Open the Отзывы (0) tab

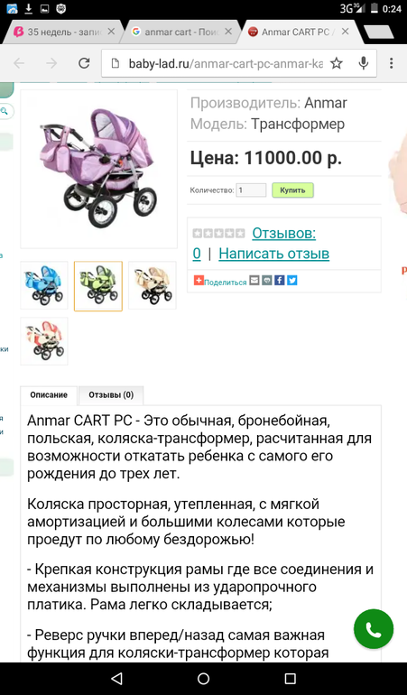[111, 395]
